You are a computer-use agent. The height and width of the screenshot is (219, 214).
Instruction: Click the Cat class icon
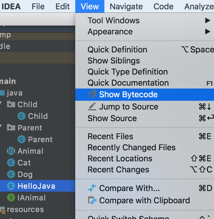(x=11, y=163)
